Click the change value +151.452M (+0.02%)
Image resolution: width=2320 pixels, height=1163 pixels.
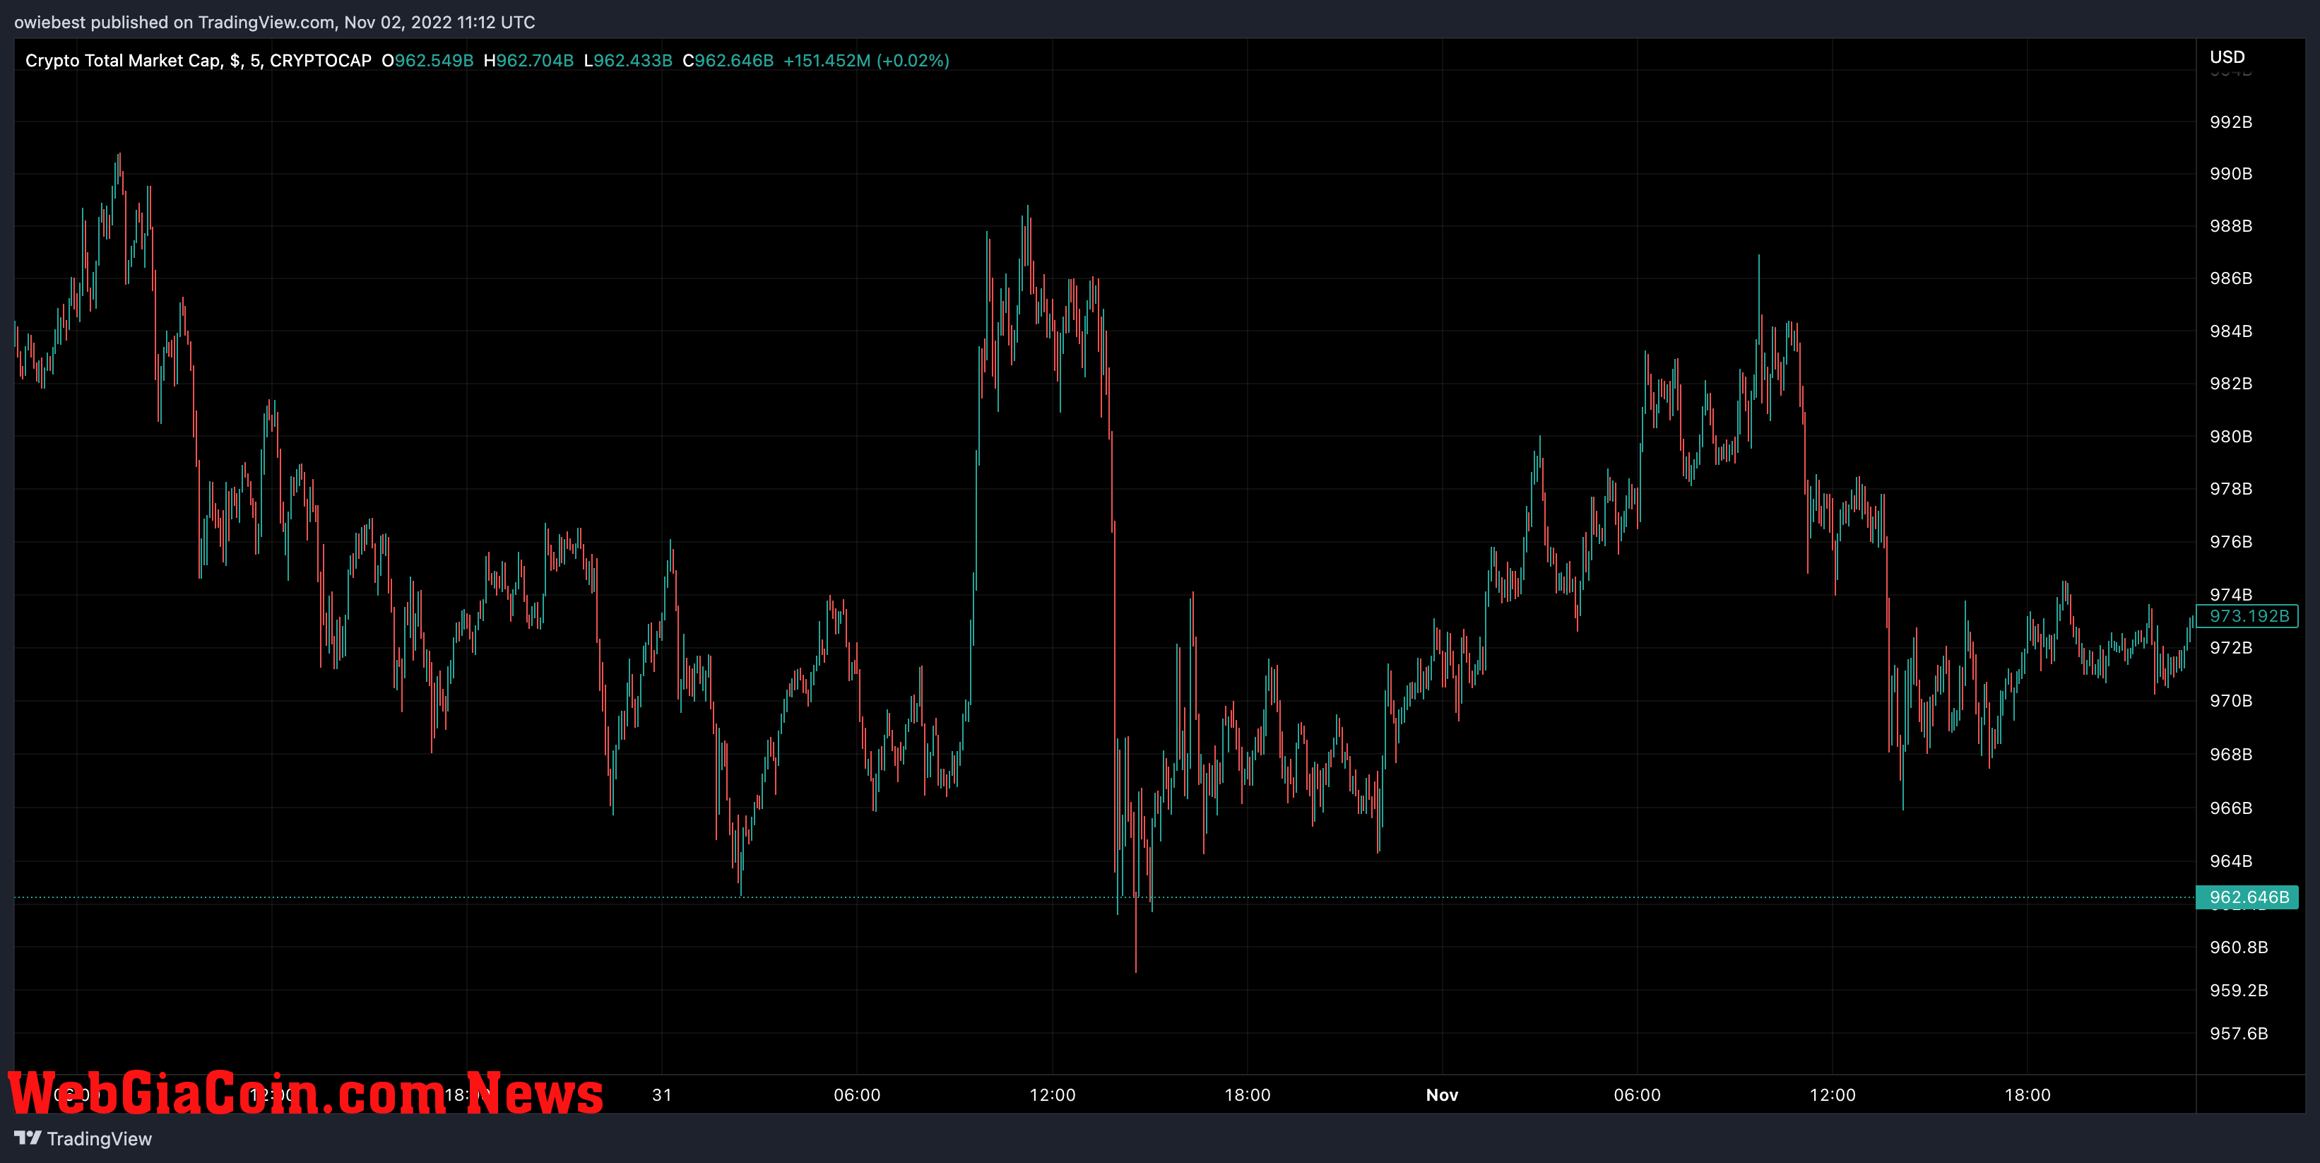coord(866,60)
